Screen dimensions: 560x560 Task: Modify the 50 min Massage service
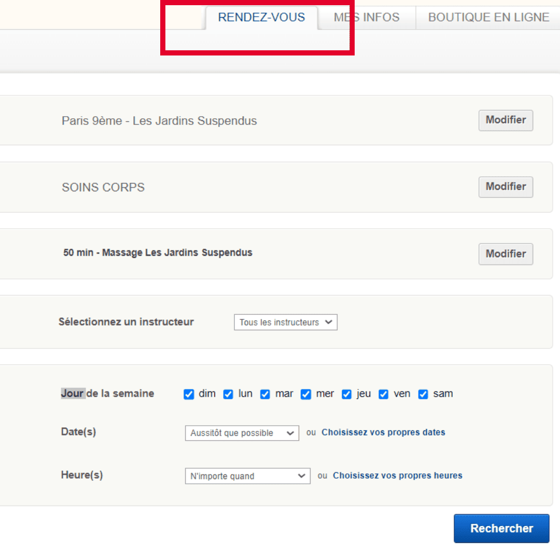(x=506, y=254)
